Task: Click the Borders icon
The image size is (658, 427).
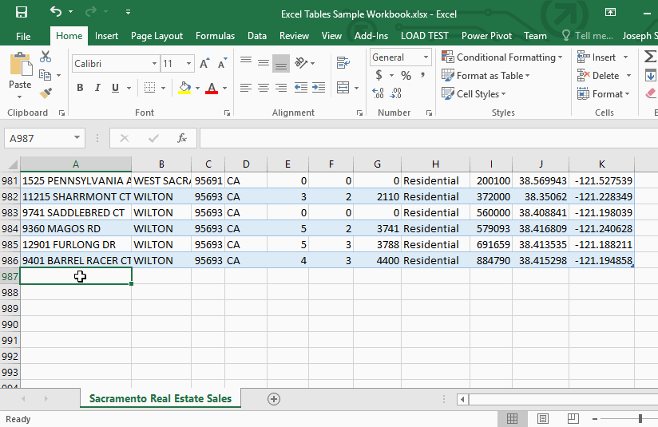Action: pyautogui.click(x=149, y=88)
